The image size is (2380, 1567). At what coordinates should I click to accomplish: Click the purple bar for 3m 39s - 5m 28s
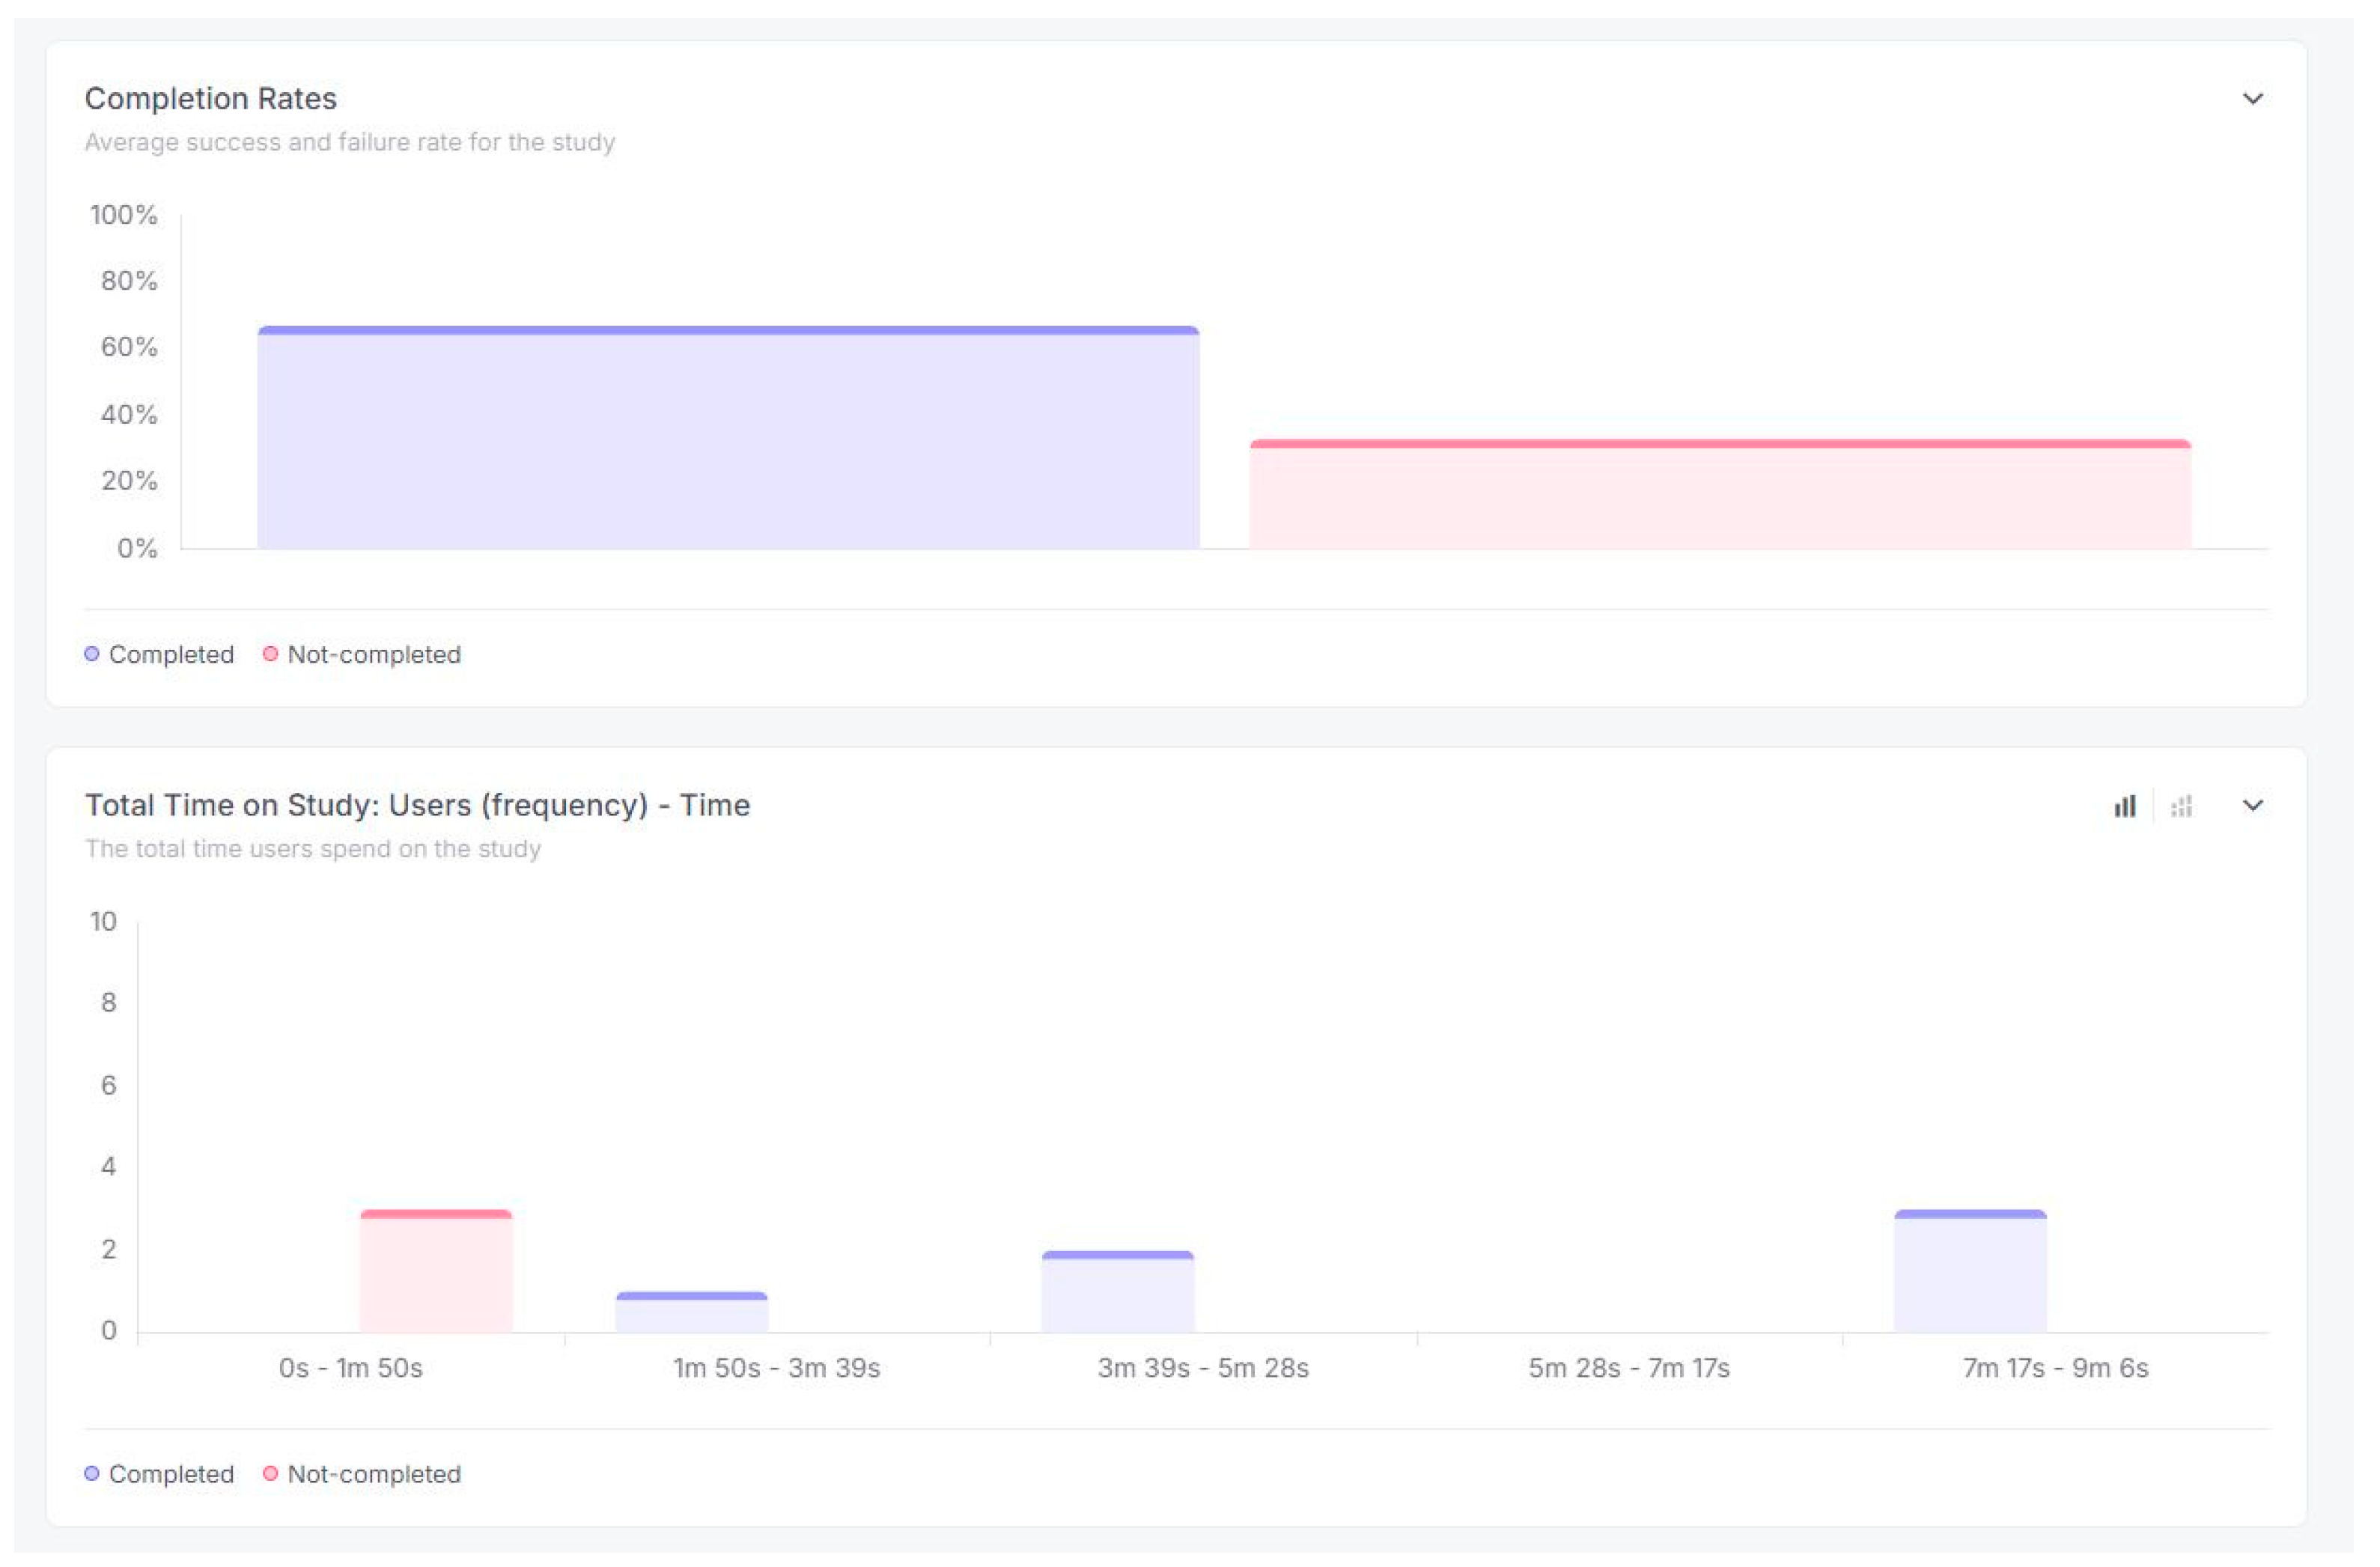(x=1118, y=1292)
